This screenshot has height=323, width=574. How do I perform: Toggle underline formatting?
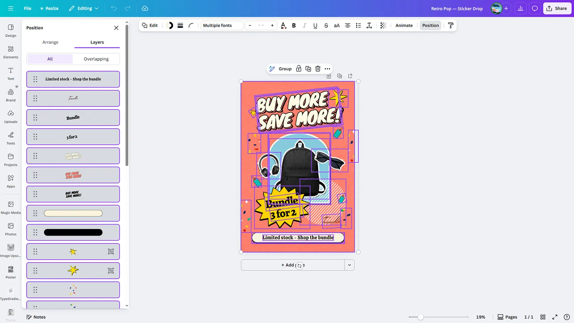(315, 25)
